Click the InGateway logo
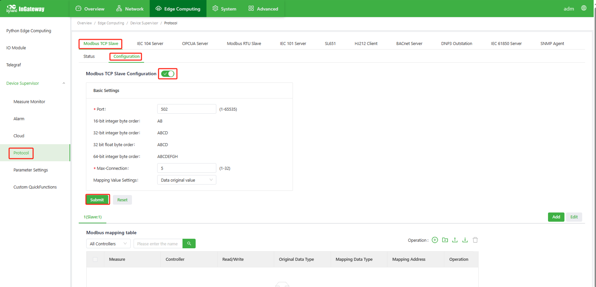Image resolution: width=596 pixels, height=287 pixels. (25, 8)
